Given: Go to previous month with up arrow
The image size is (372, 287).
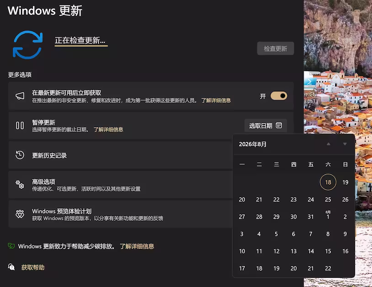Looking at the screenshot, I should click(329, 144).
